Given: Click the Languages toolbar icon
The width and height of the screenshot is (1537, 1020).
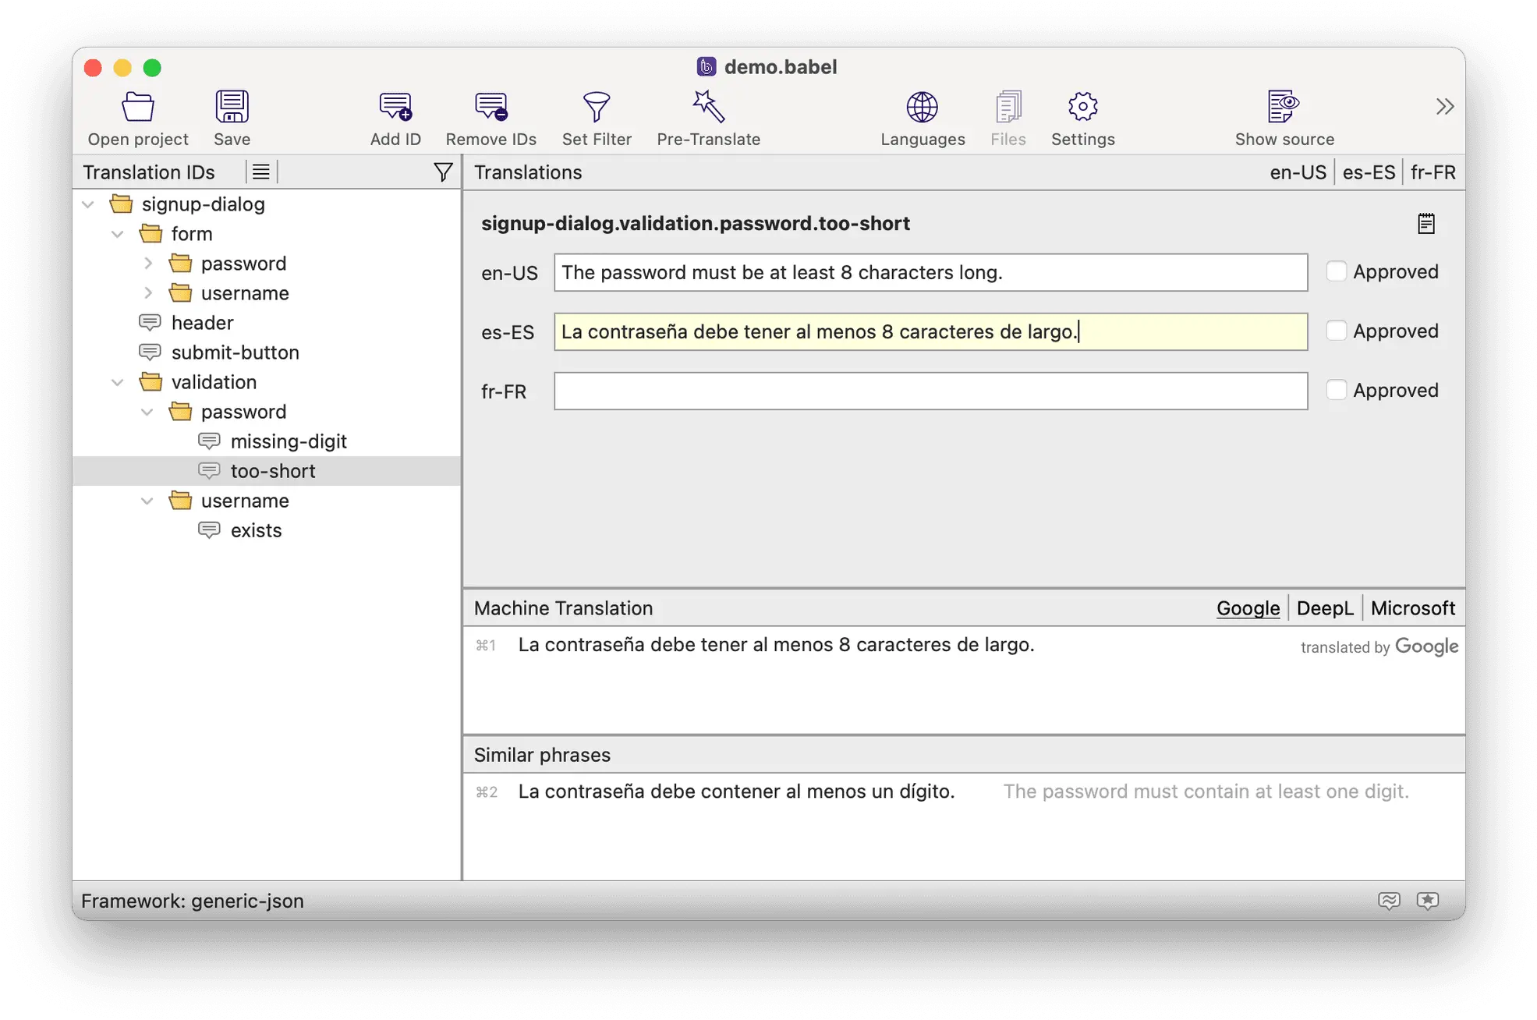Looking at the screenshot, I should (x=923, y=115).
